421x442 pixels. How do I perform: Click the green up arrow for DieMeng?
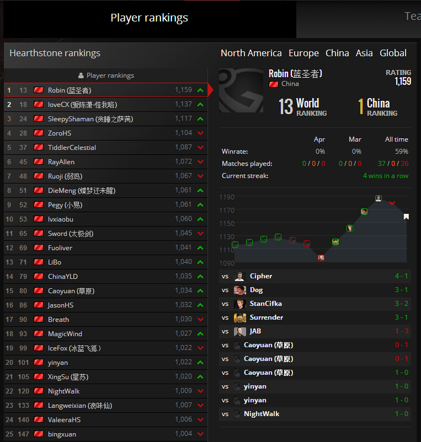click(200, 191)
